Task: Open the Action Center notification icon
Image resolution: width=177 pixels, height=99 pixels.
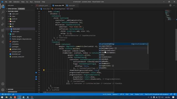Action: pos(173,97)
